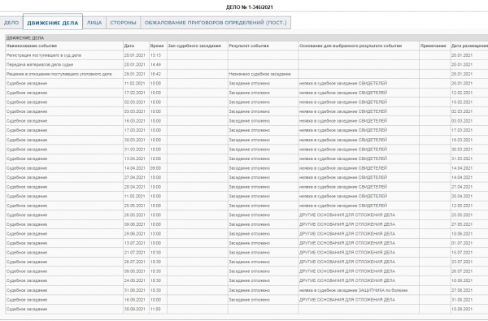Switch to the ЛИЦА tab
The height and width of the screenshot is (321, 488).
pyautogui.click(x=94, y=23)
